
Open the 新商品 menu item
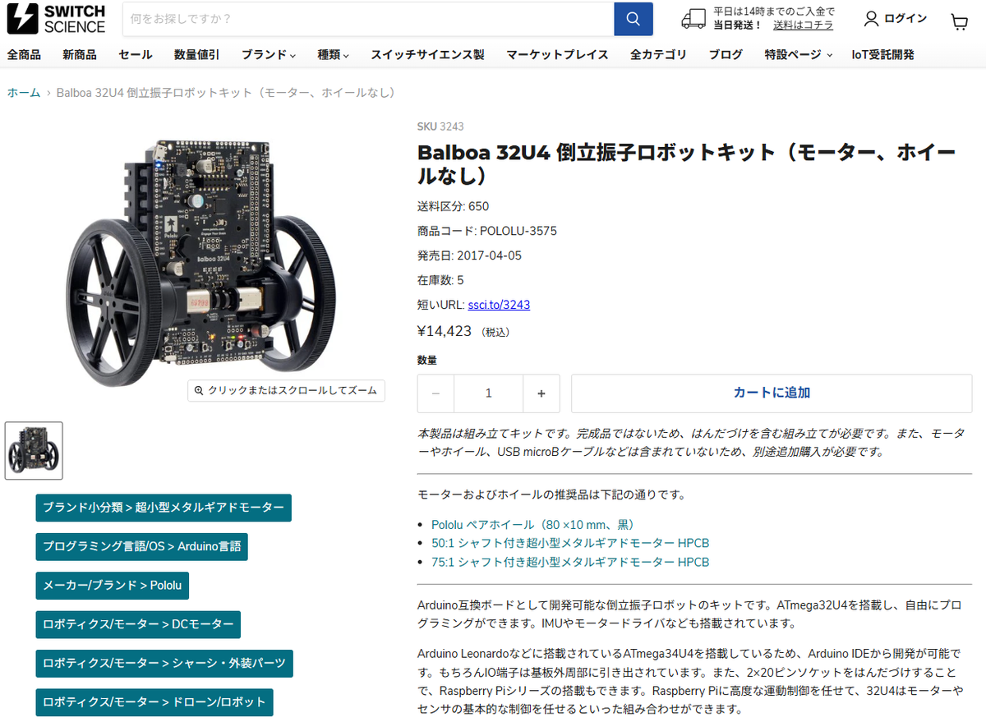pyautogui.click(x=80, y=55)
